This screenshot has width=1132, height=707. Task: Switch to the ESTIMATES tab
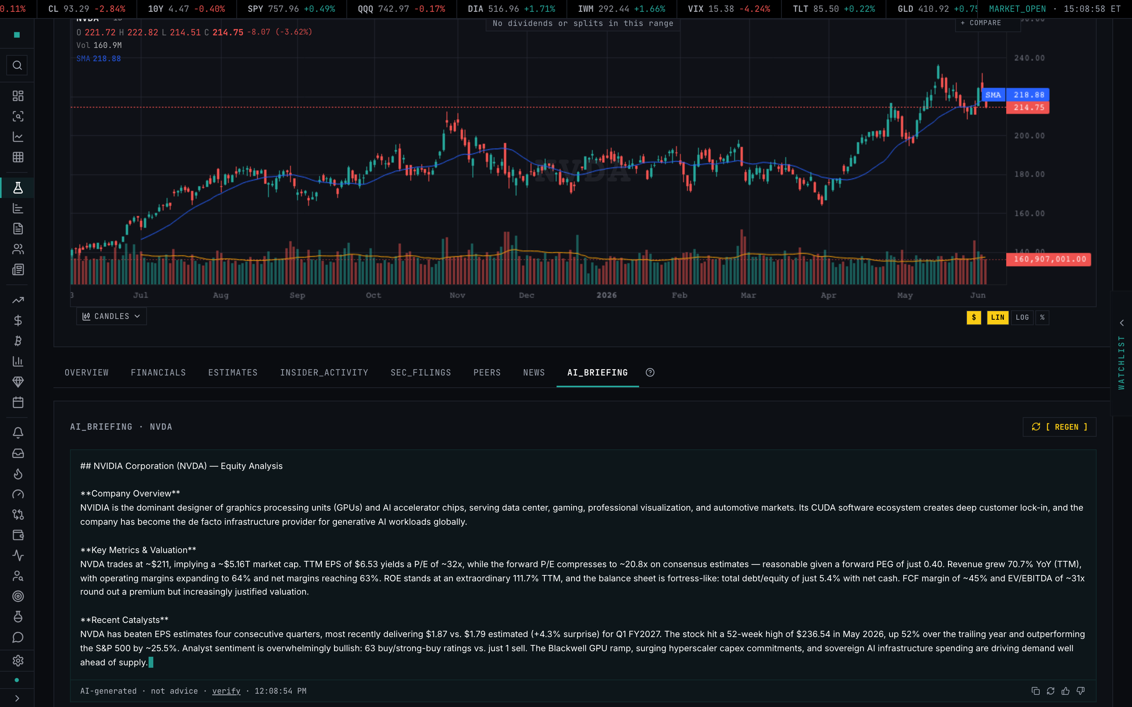point(233,373)
